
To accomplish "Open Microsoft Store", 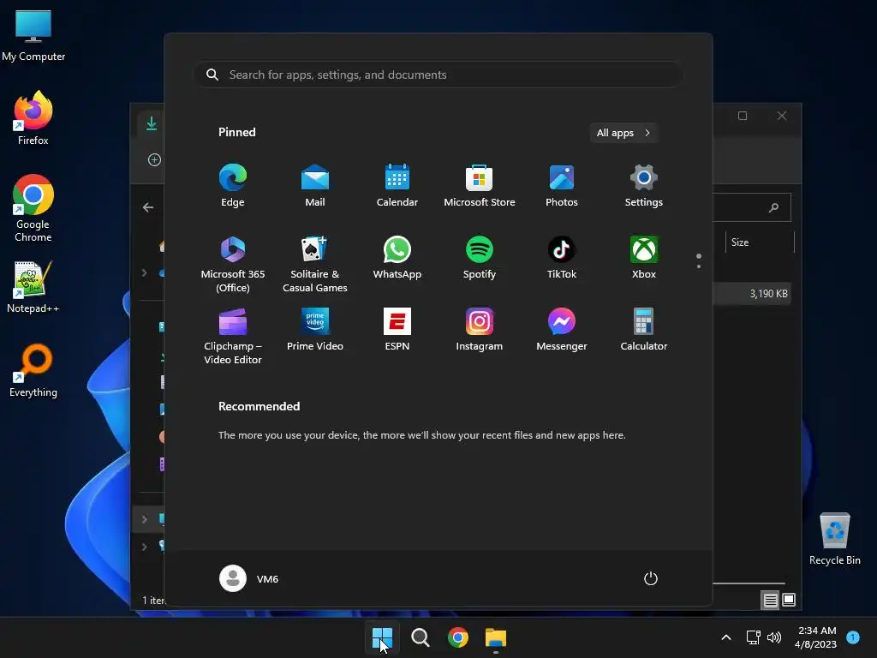I will coord(480,186).
